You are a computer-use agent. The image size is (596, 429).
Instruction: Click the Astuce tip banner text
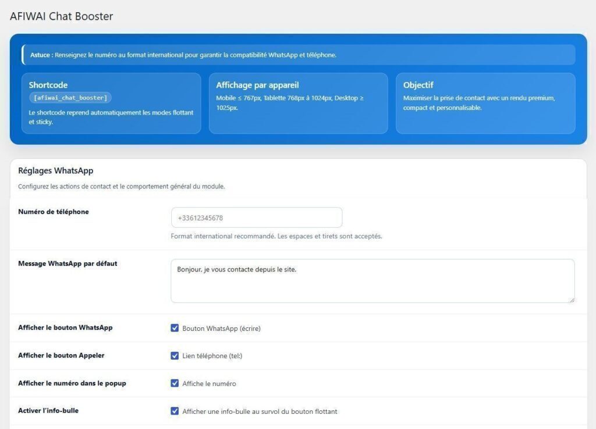[183, 55]
